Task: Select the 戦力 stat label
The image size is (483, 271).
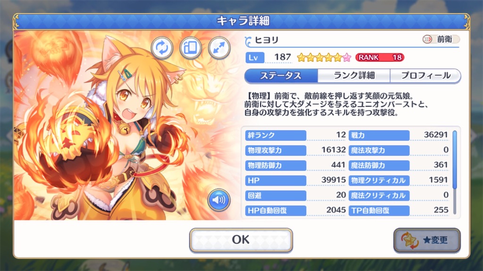Action: click(379, 135)
